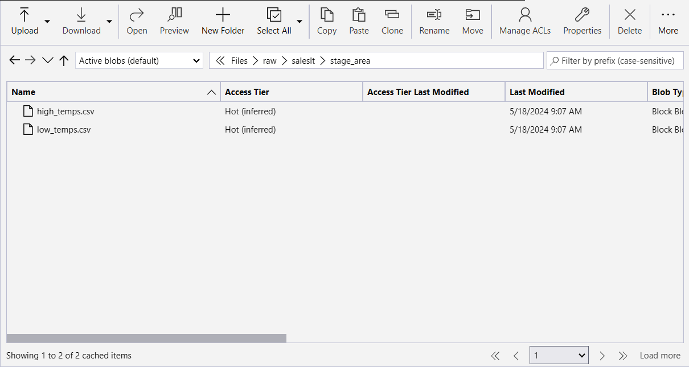Viewport: 689px width, 367px height.
Task: Upload a file using the Upload icon
Action: click(24, 14)
